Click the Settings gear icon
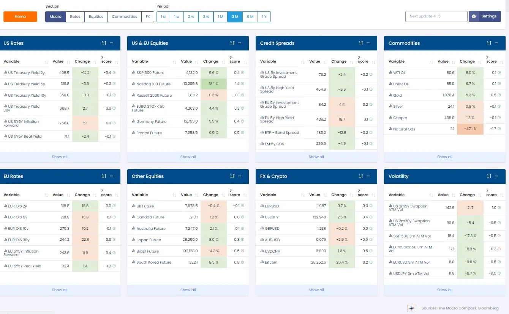This screenshot has width=509, height=314. (x=474, y=16)
